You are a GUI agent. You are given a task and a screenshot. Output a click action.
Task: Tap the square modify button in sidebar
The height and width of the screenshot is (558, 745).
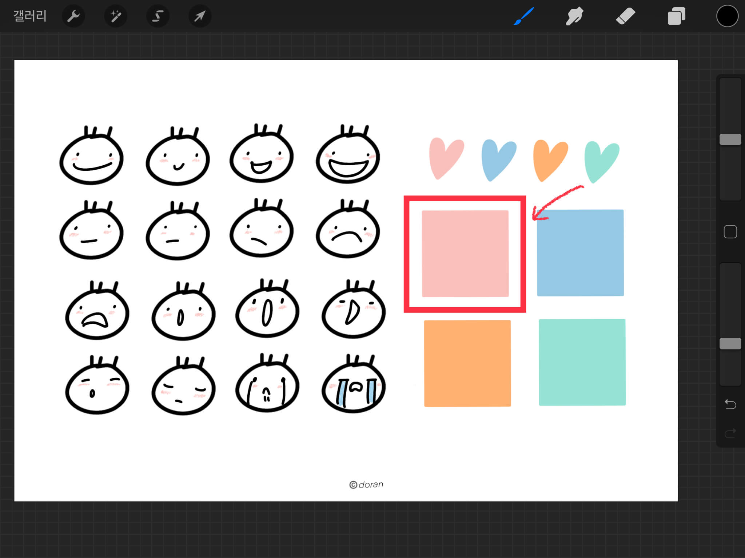tap(730, 232)
